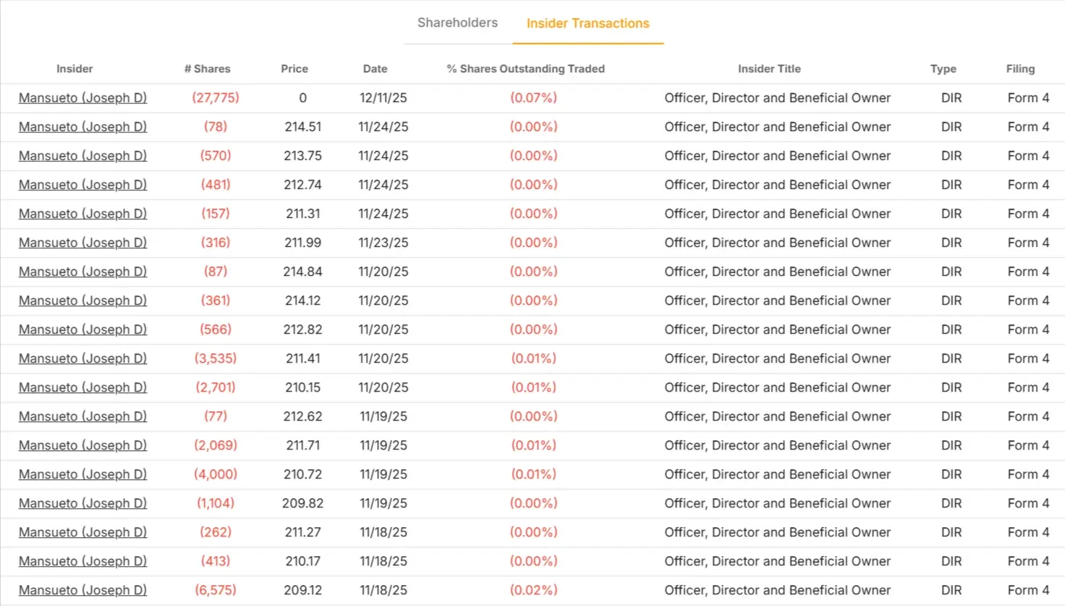Click Mansueto link for the (570) shares trade
Image resolution: width=1065 pixels, height=606 pixels.
[x=82, y=156]
